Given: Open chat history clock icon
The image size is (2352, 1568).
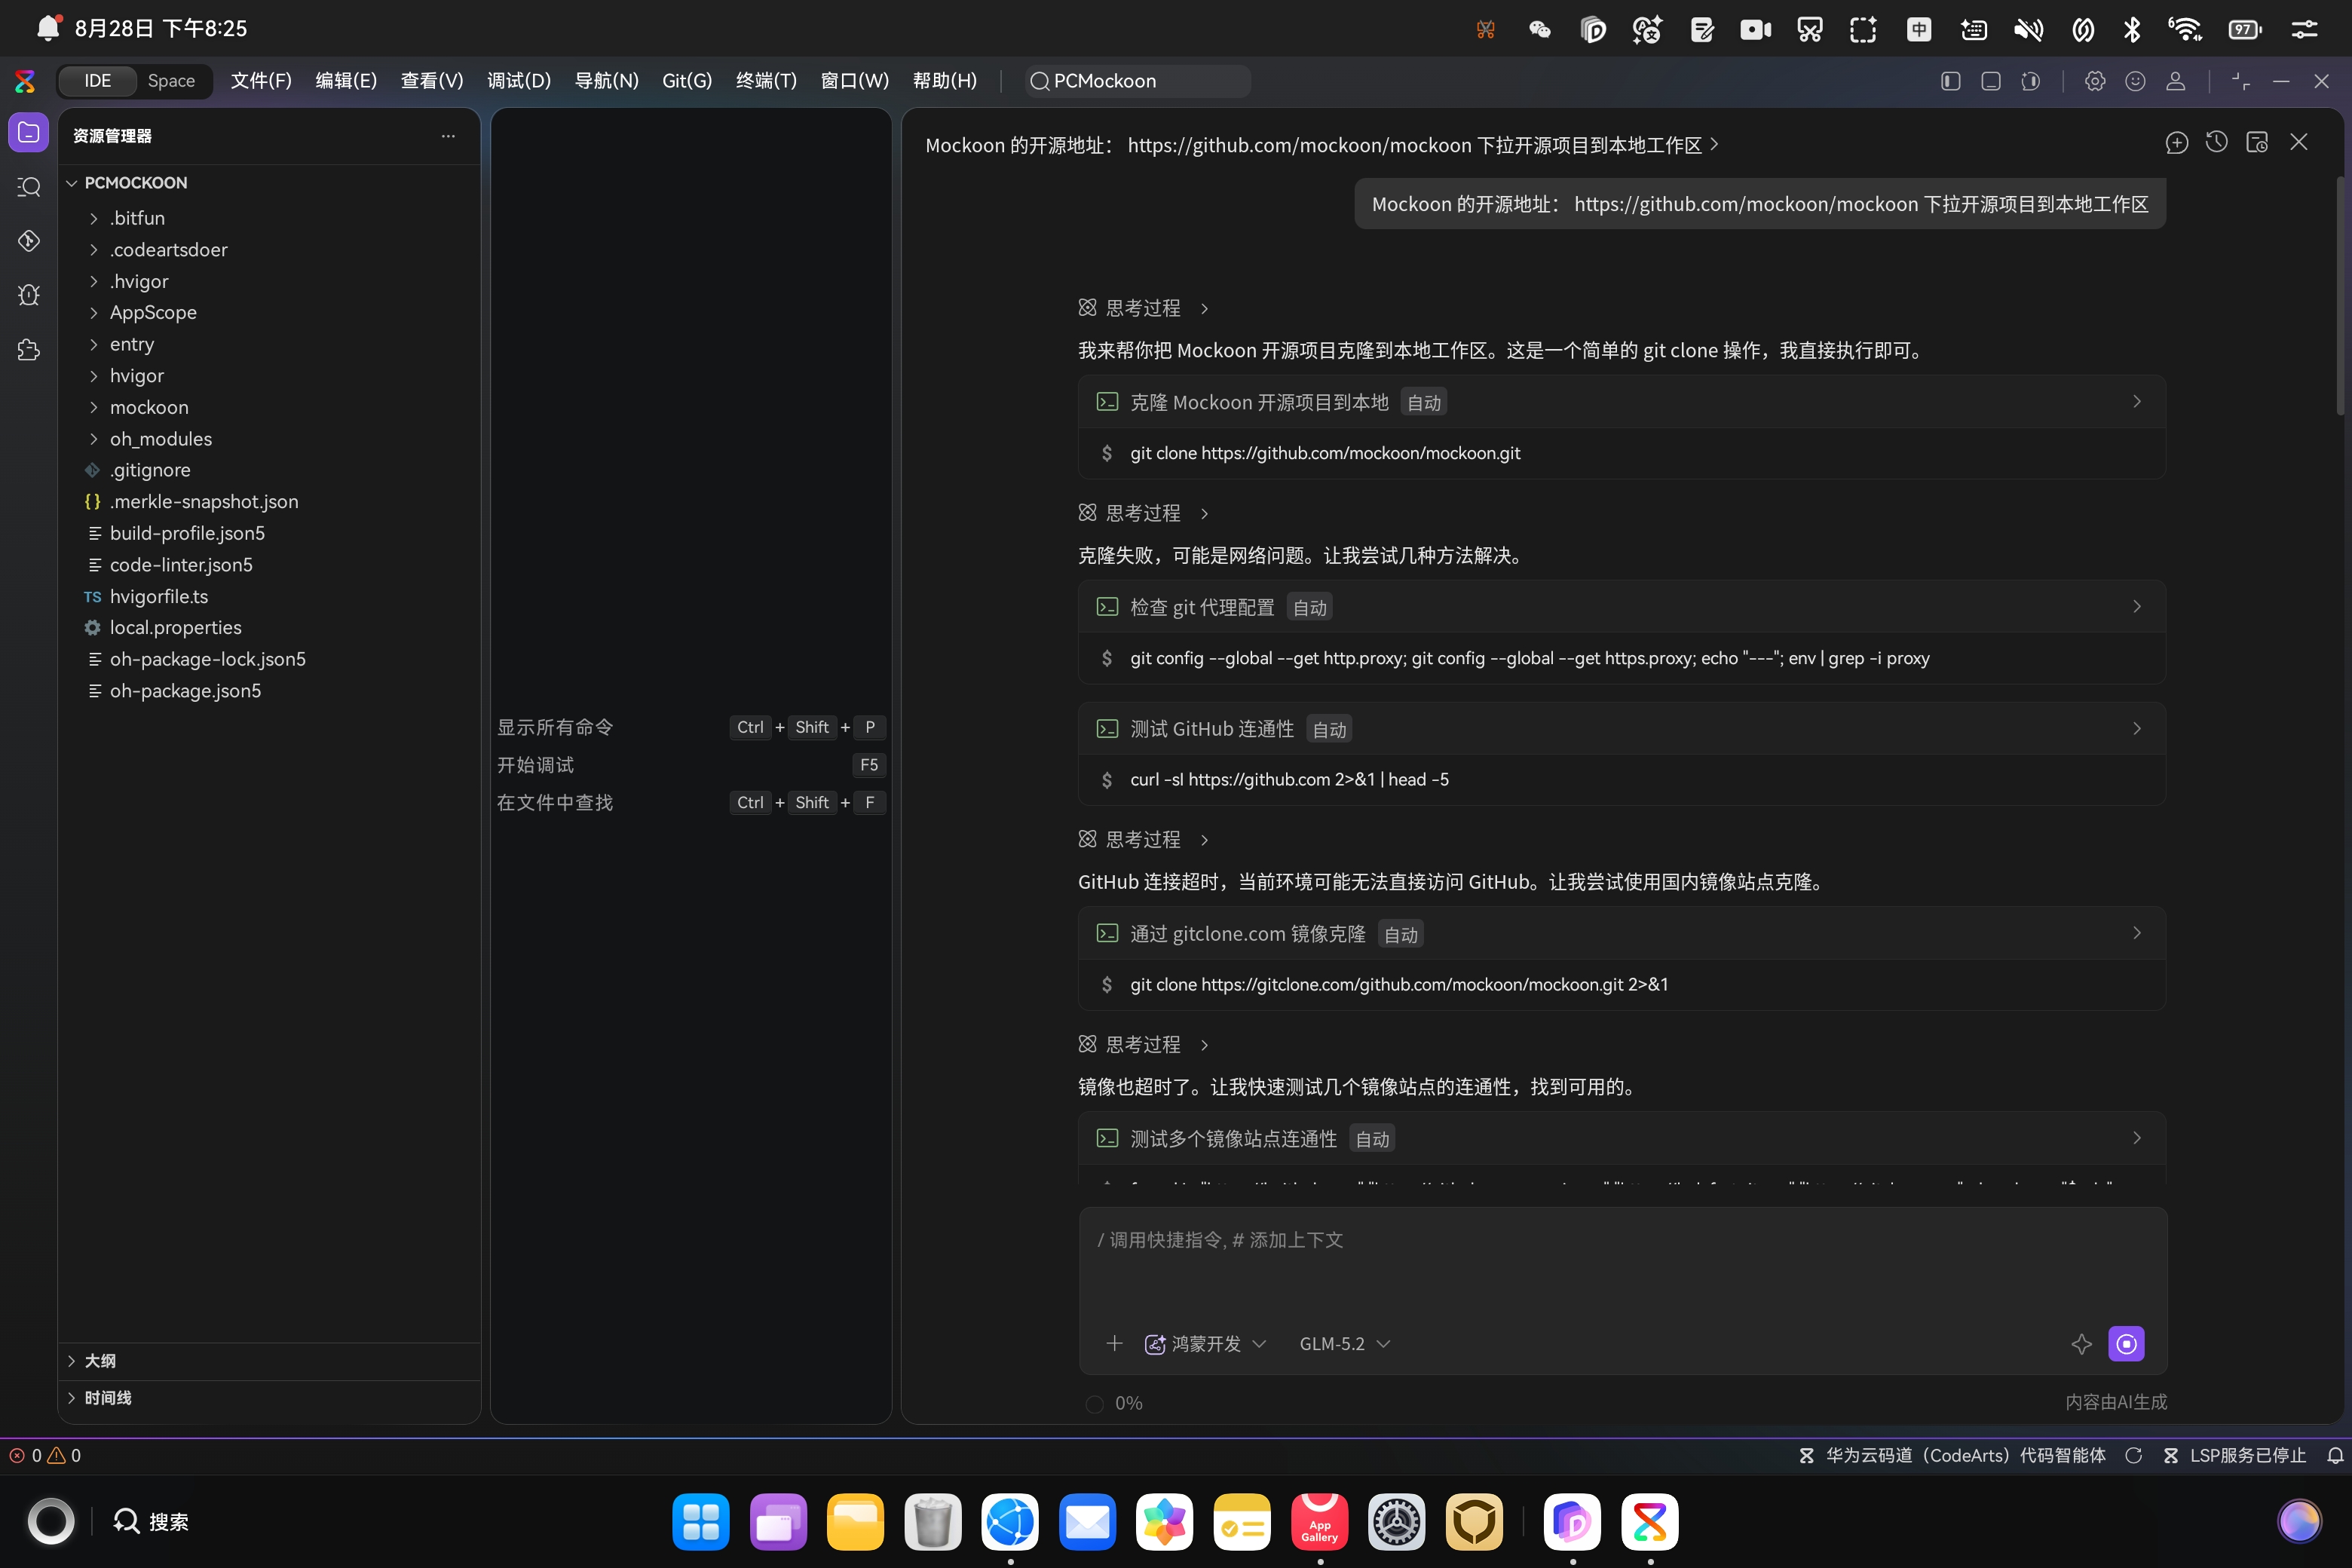Looking at the screenshot, I should pyautogui.click(x=2216, y=143).
